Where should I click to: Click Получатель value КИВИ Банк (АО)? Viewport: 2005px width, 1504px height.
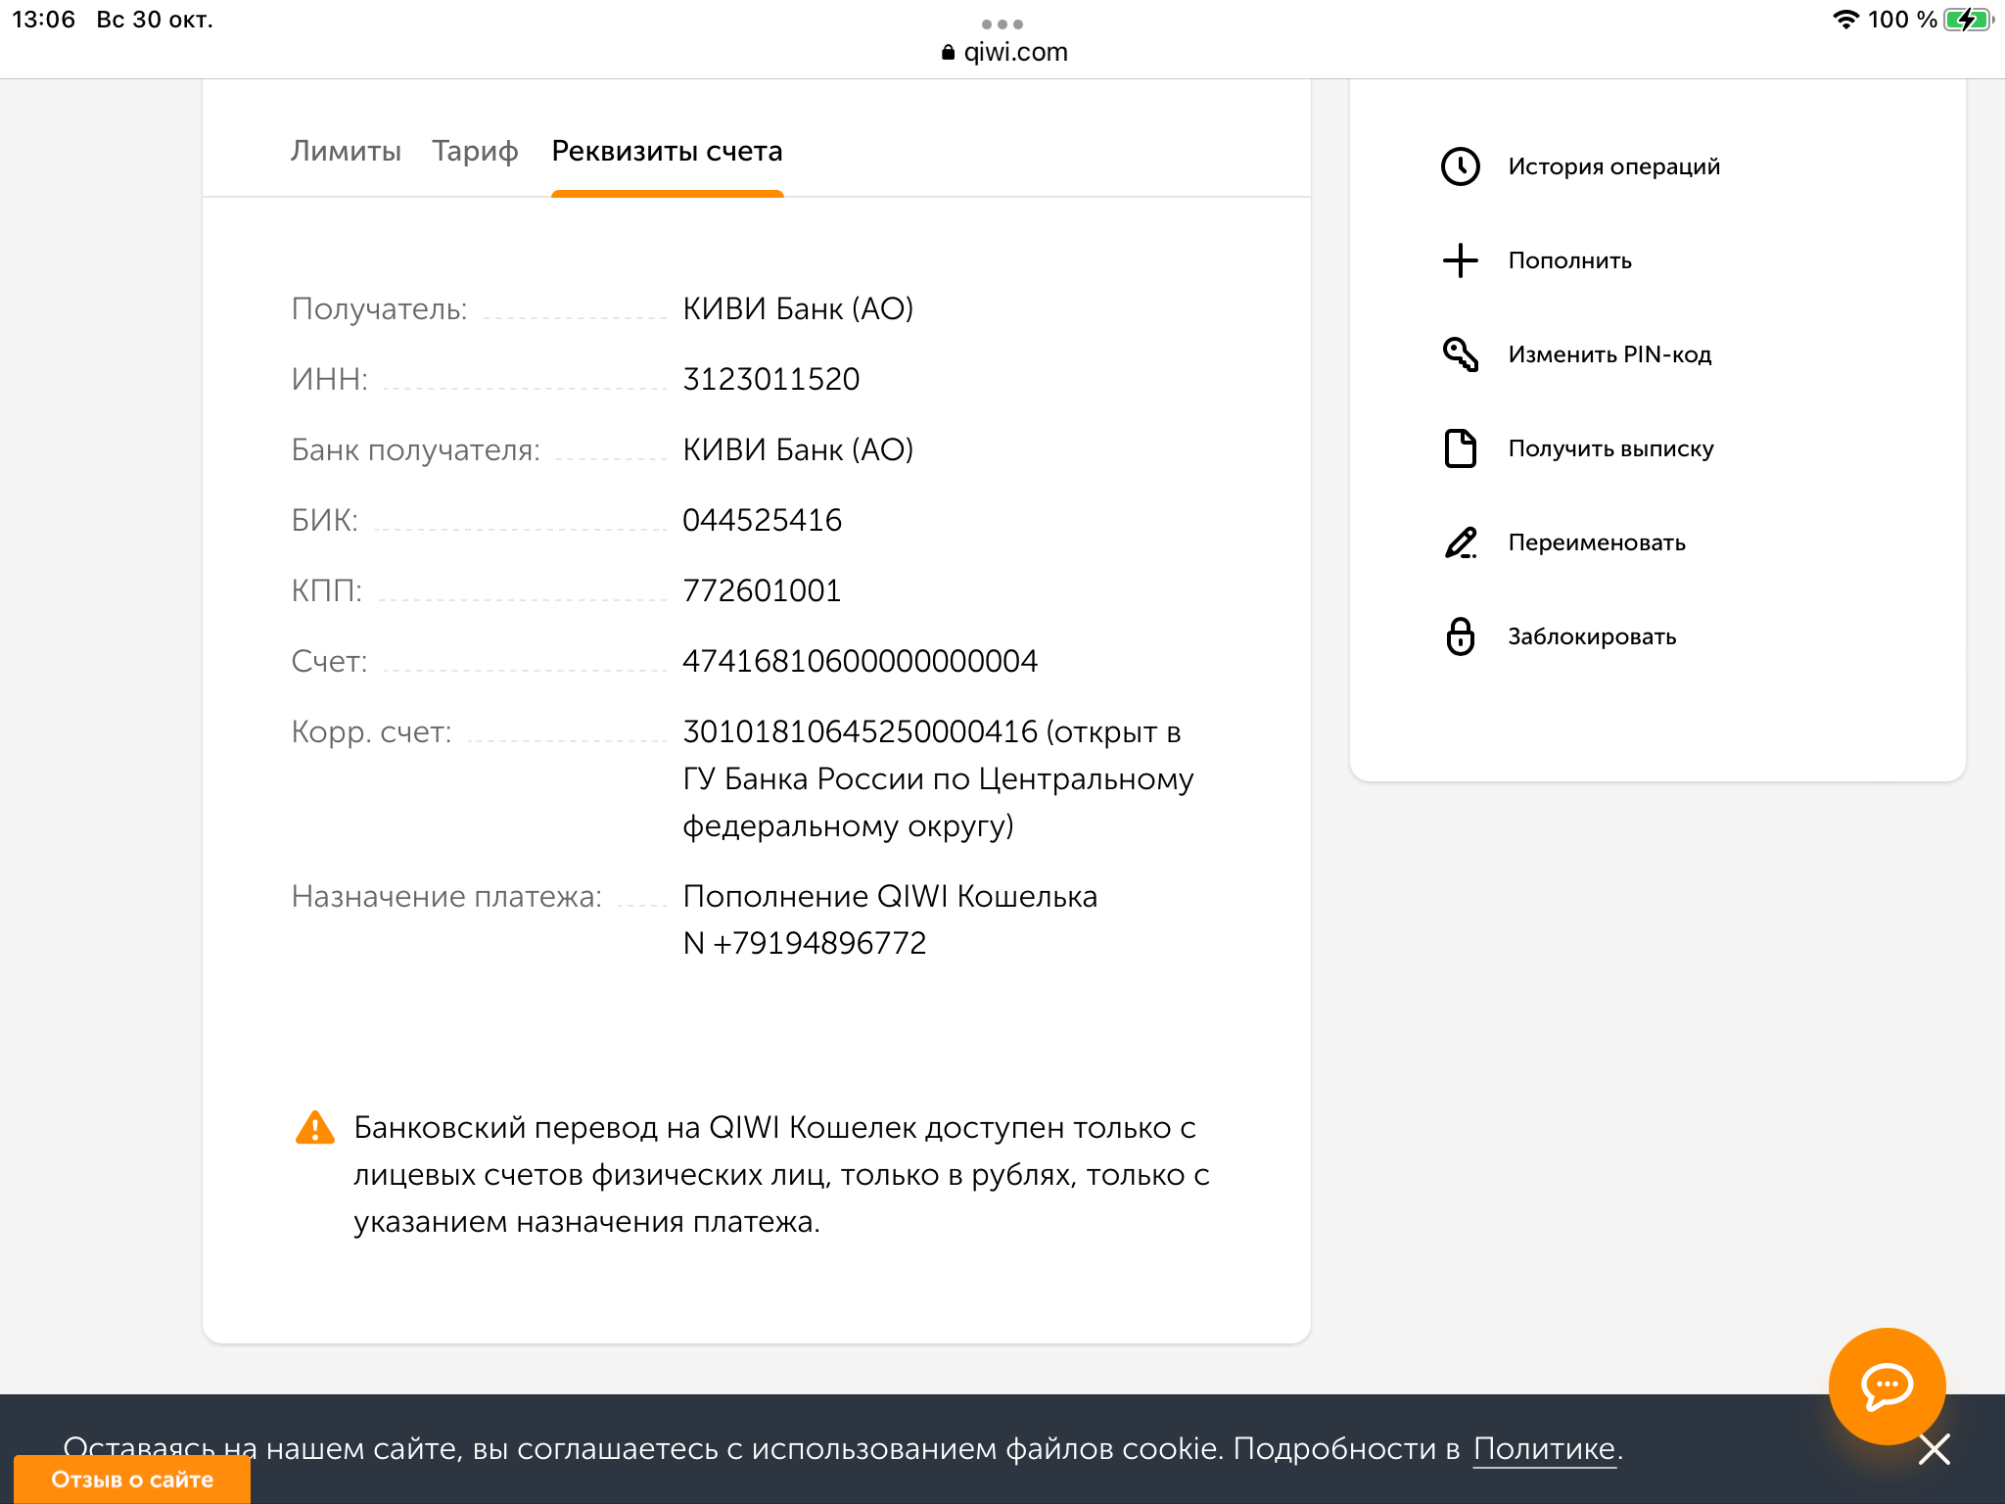click(x=798, y=308)
